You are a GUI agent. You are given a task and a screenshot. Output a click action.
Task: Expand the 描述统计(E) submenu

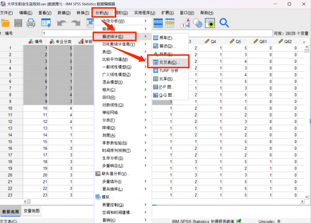(x=123, y=37)
